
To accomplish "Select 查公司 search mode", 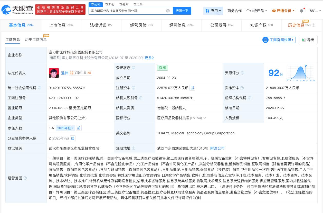I will 96,4.
